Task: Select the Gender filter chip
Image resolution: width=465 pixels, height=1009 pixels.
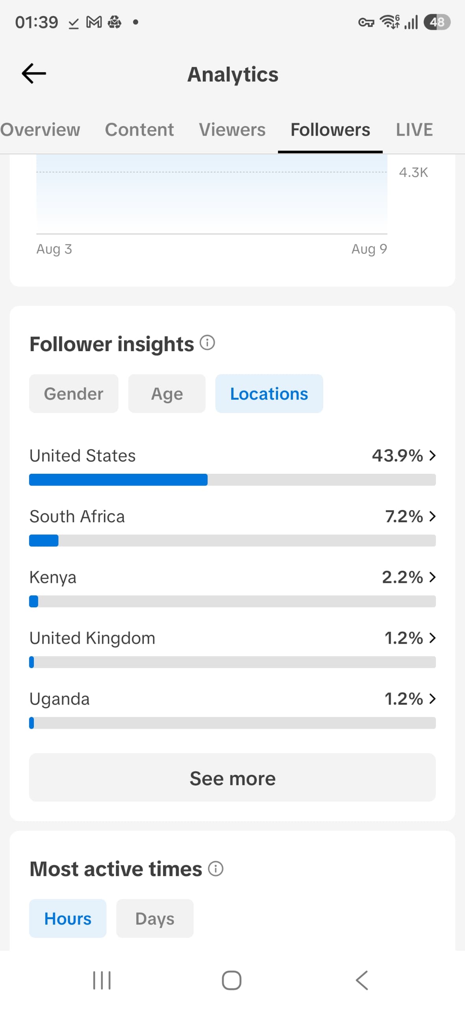Action: pos(74,393)
